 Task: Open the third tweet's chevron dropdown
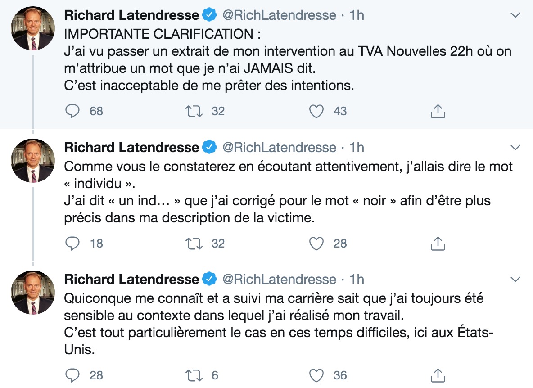pyautogui.click(x=515, y=279)
